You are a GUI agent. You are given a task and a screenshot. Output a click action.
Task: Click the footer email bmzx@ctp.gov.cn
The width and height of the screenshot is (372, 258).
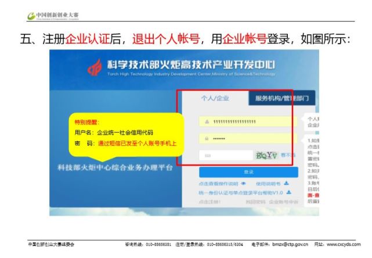click(290, 244)
